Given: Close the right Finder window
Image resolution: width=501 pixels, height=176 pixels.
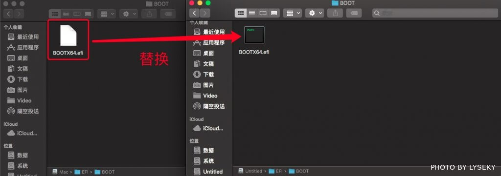Looking at the screenshot, I should coord(192,3).
